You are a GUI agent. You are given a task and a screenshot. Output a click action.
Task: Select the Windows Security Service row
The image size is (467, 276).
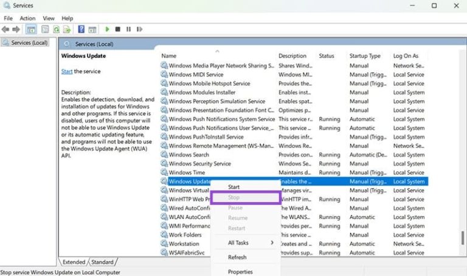tap(294, 164)
